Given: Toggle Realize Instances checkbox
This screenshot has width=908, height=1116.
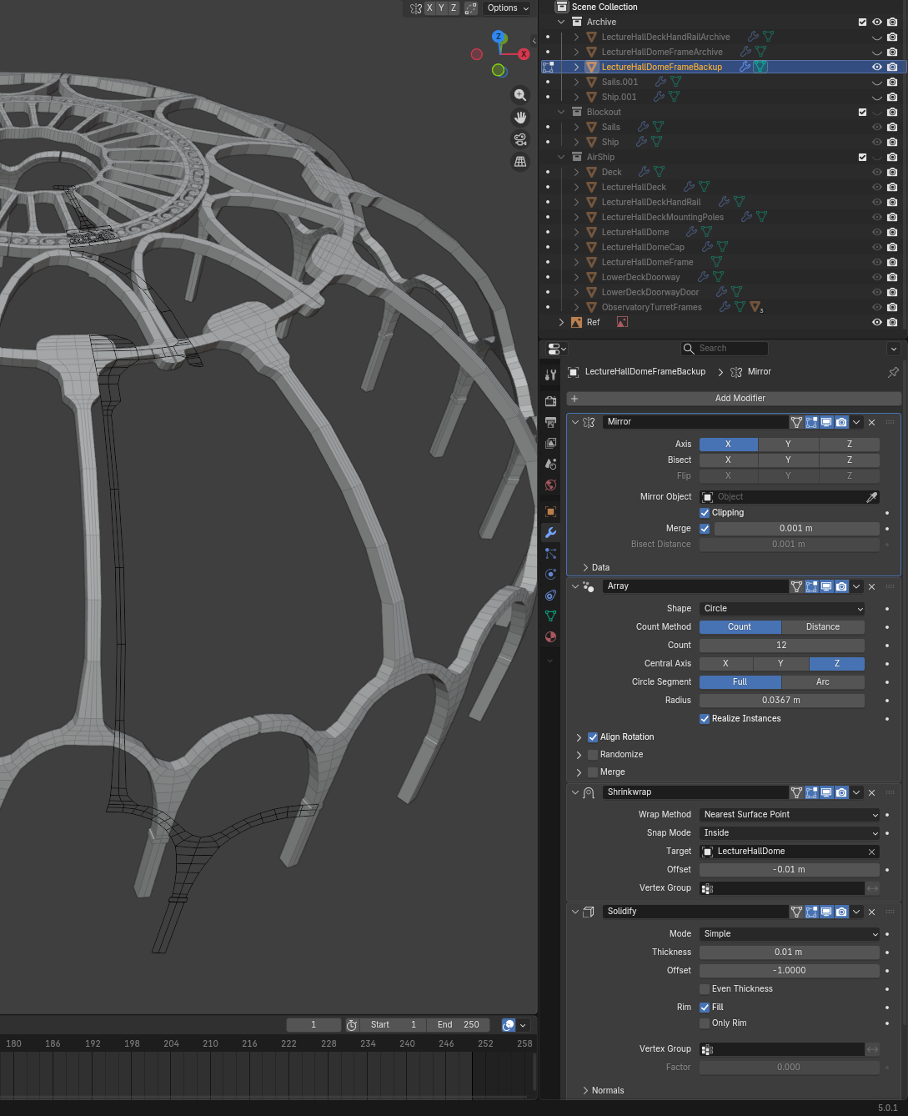Looking at the screenshot, I should point(705,719).
